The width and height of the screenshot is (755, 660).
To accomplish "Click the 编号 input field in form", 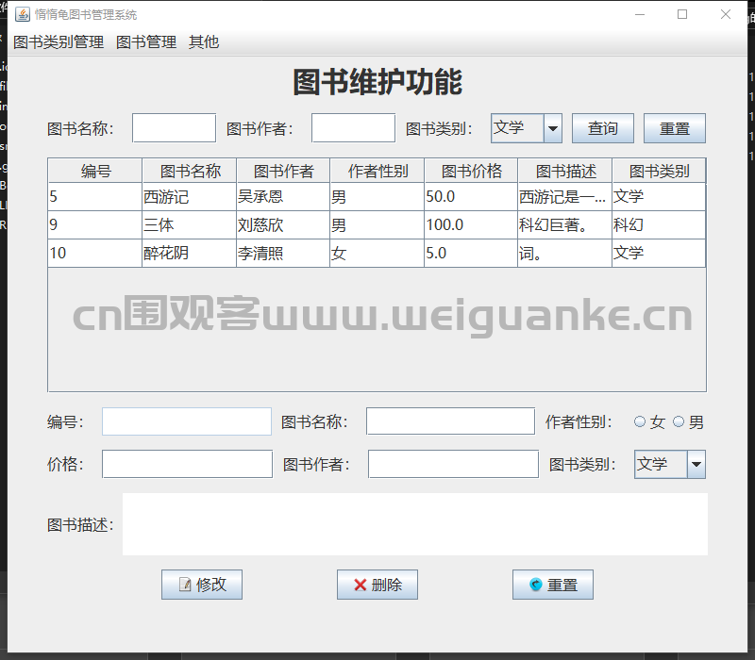I will click(187, 421).
